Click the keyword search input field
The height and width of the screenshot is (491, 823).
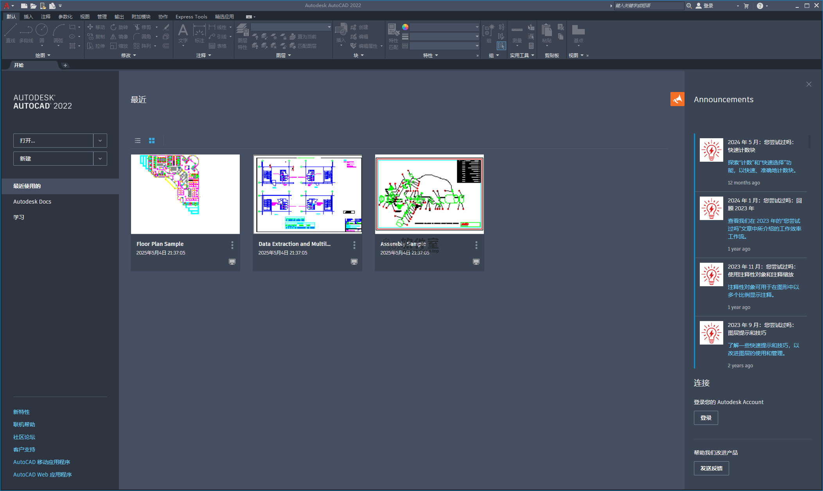point(649,6)
